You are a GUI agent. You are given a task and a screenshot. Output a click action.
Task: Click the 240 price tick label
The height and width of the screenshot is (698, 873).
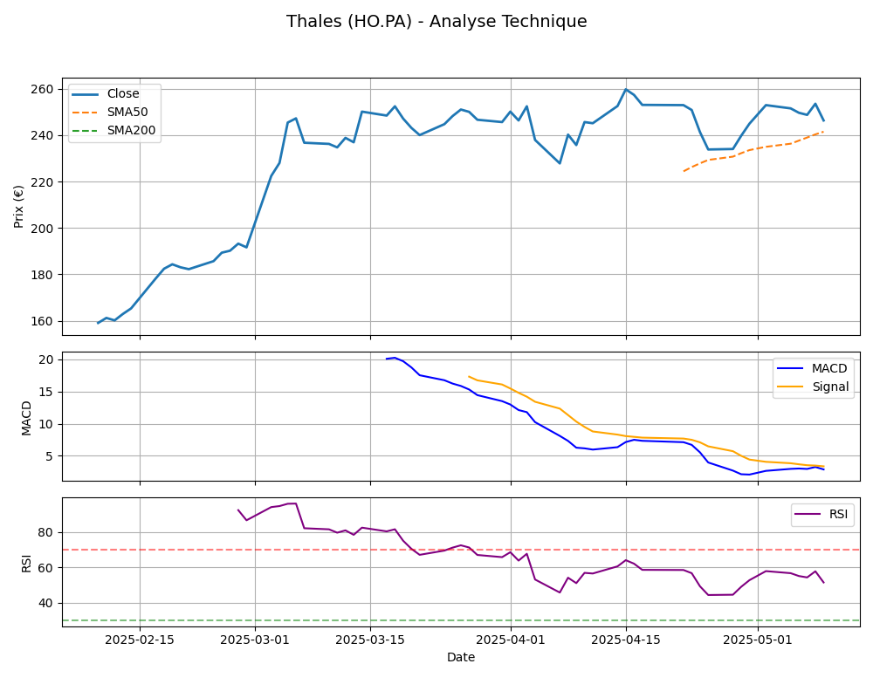(x=44, y=136)
